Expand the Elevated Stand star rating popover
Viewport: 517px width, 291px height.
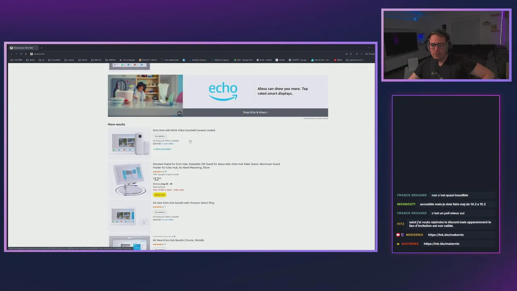pos(158,171)
